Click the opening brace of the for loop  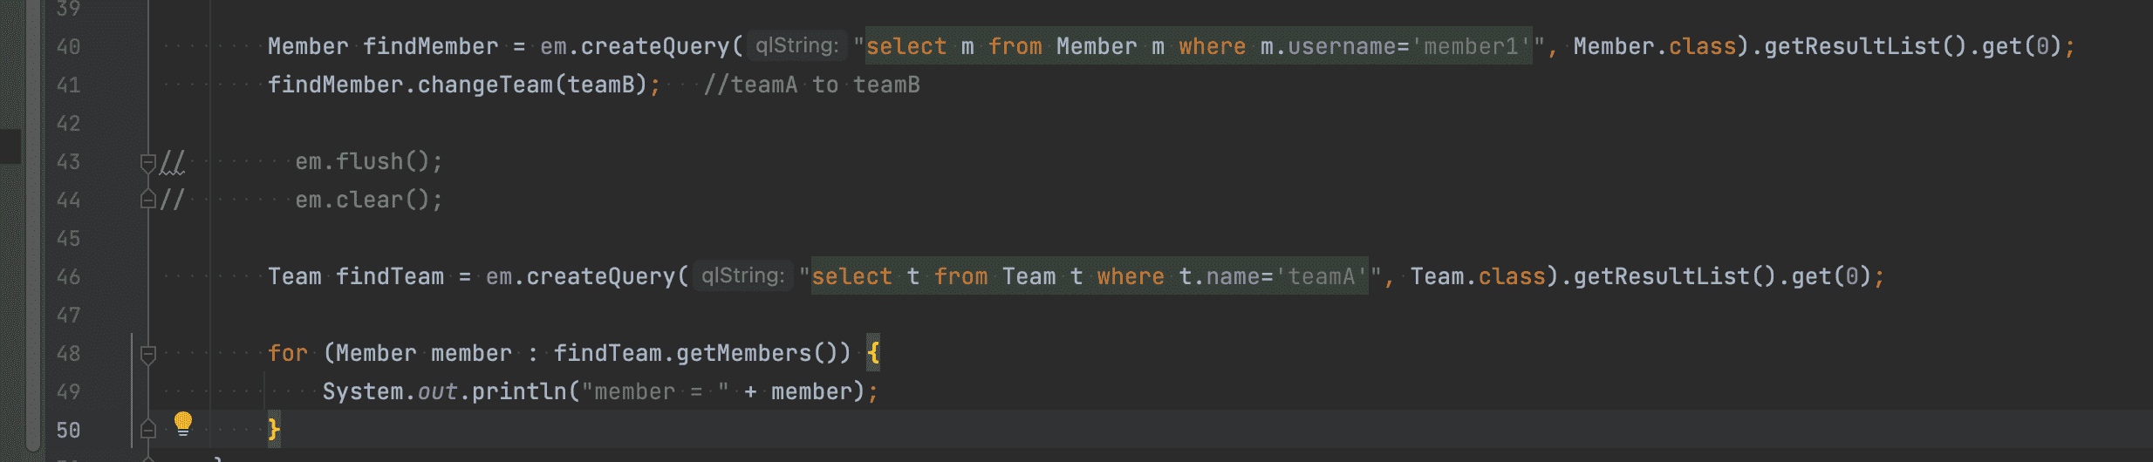click(873, 353)
